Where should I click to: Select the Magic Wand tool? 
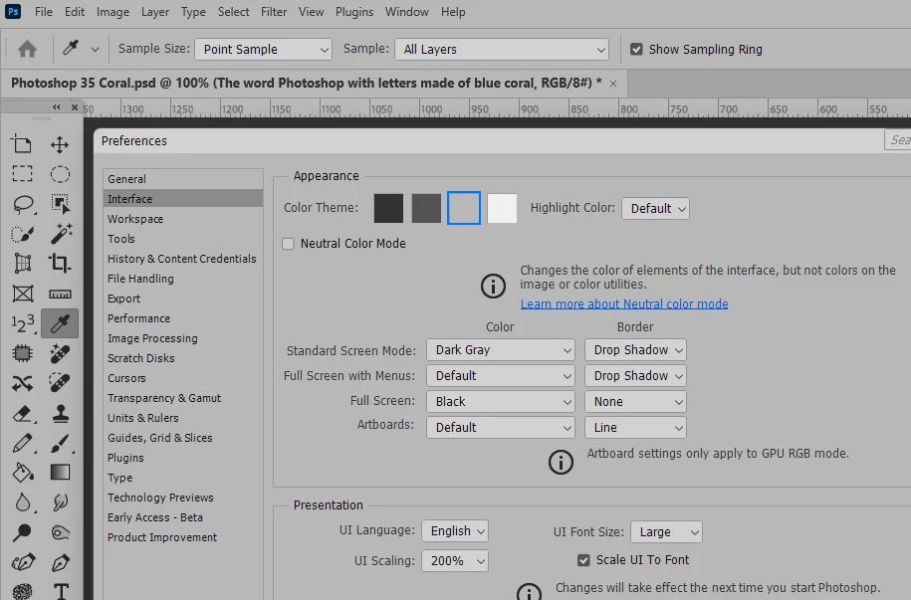pos(61,234)
